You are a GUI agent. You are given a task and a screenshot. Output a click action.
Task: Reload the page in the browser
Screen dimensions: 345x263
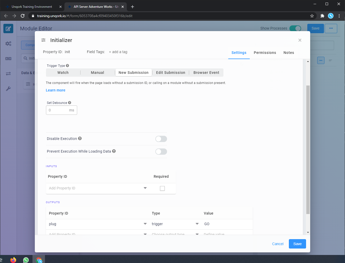[x=23, y=16]
